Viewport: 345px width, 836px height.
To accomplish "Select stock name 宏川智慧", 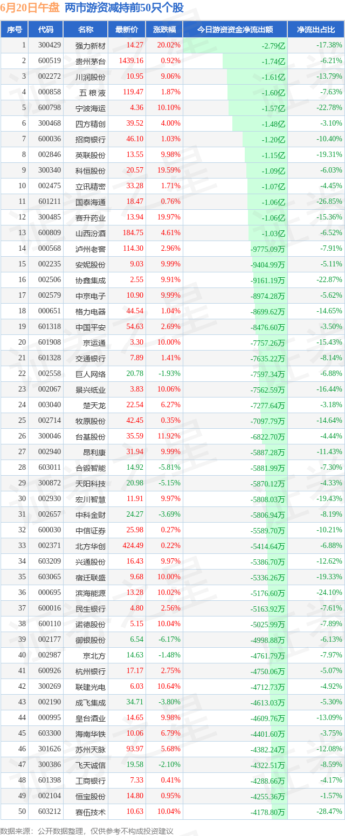I will 91,499.
